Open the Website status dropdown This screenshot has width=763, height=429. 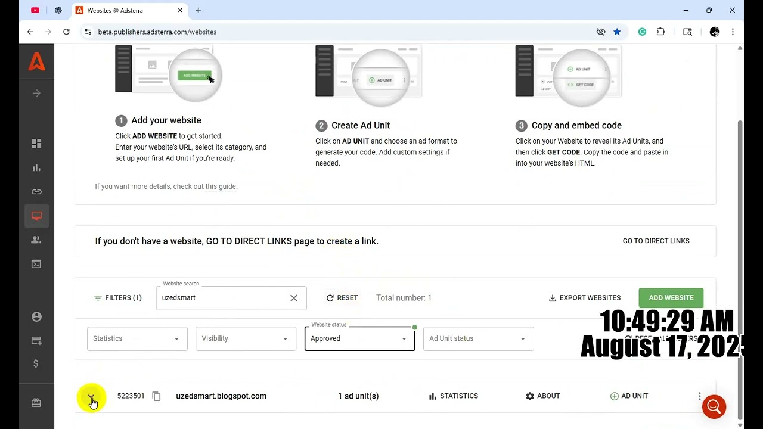click(x=359, y=338)
